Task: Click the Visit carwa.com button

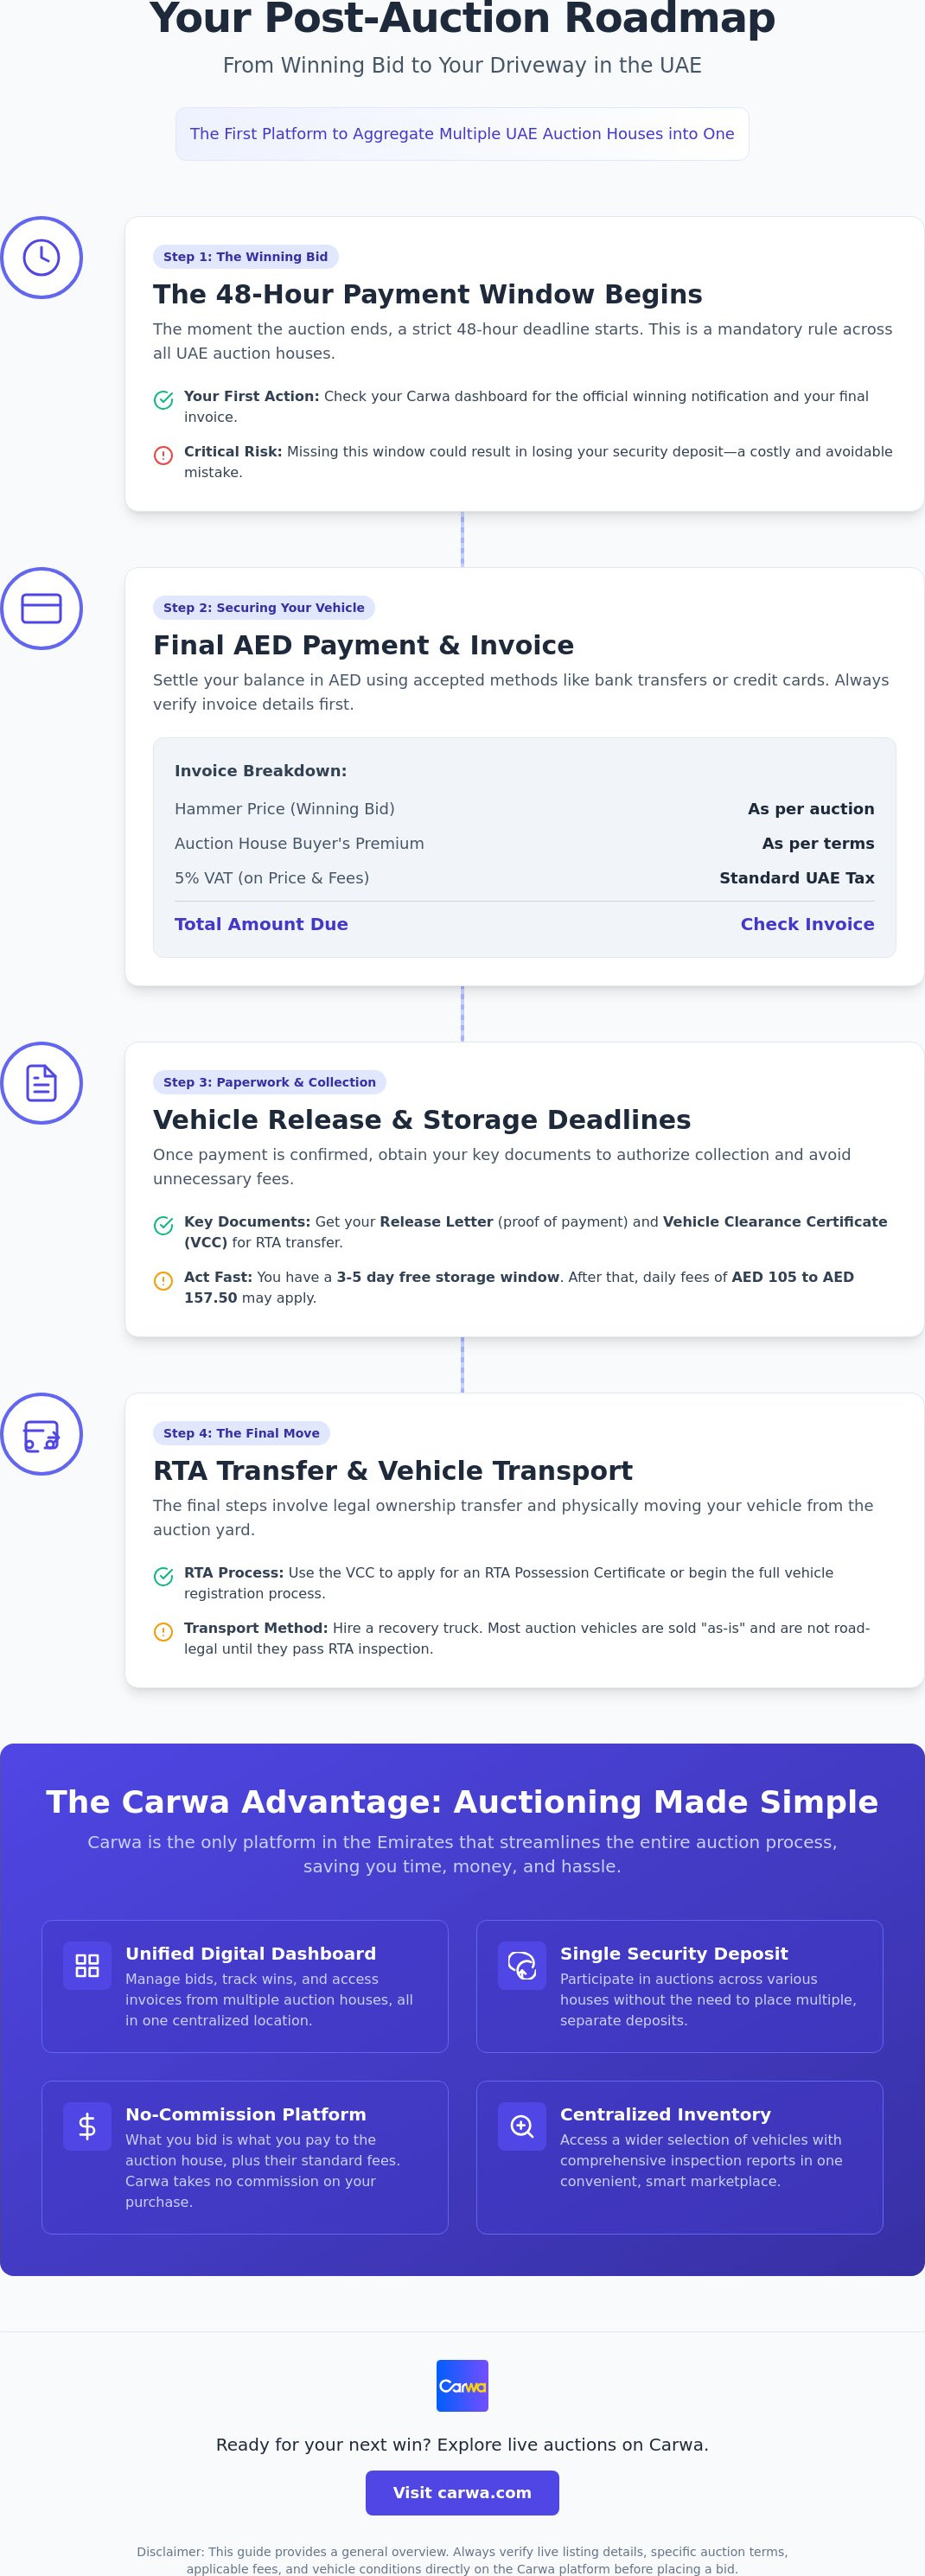Action: [x=462, y=2493]
